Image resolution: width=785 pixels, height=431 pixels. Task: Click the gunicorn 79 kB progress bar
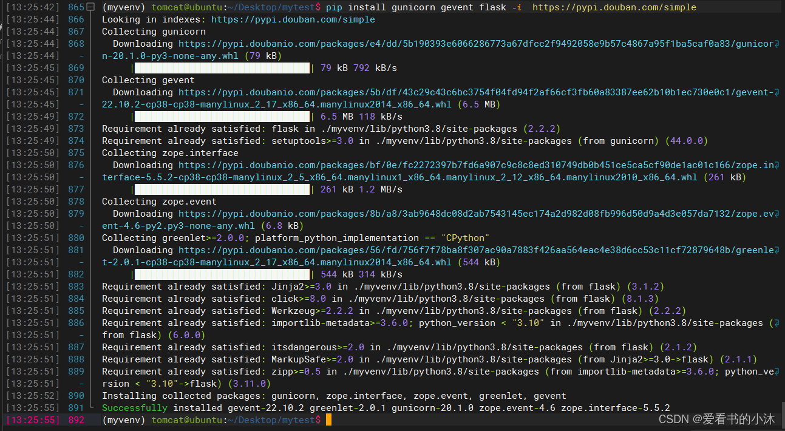(222, 68)
